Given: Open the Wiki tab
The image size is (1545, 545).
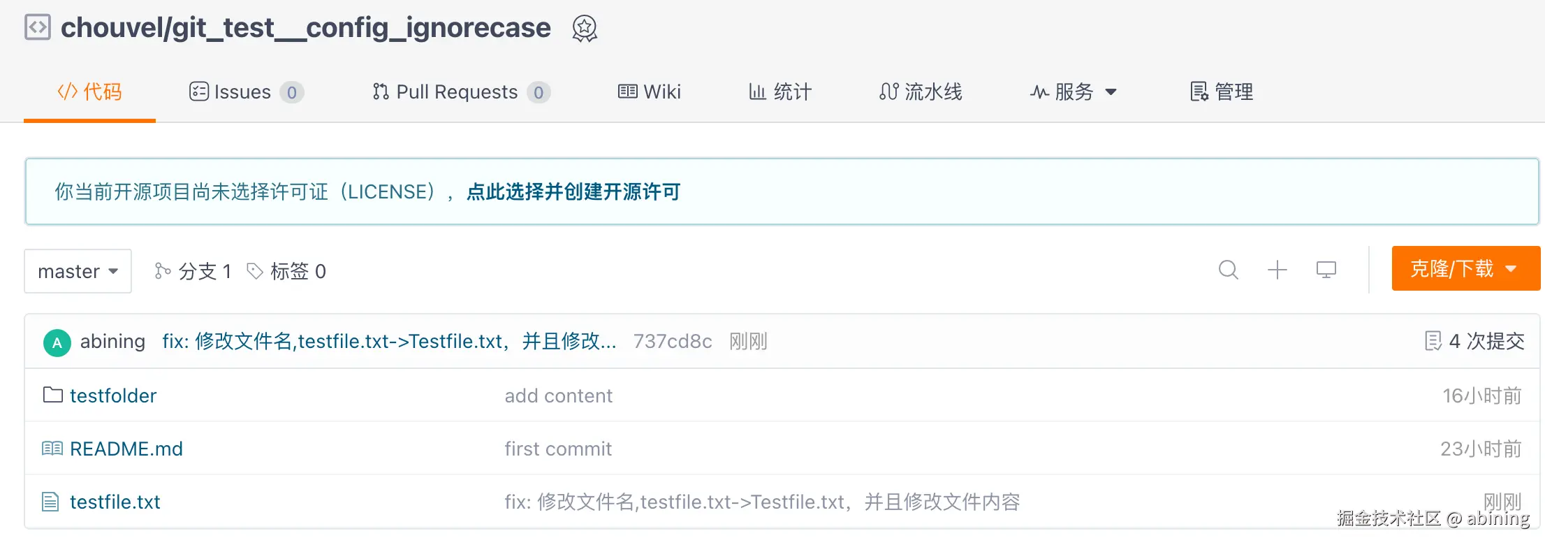Looking at the screenshot, I should [x=650, y=92].
